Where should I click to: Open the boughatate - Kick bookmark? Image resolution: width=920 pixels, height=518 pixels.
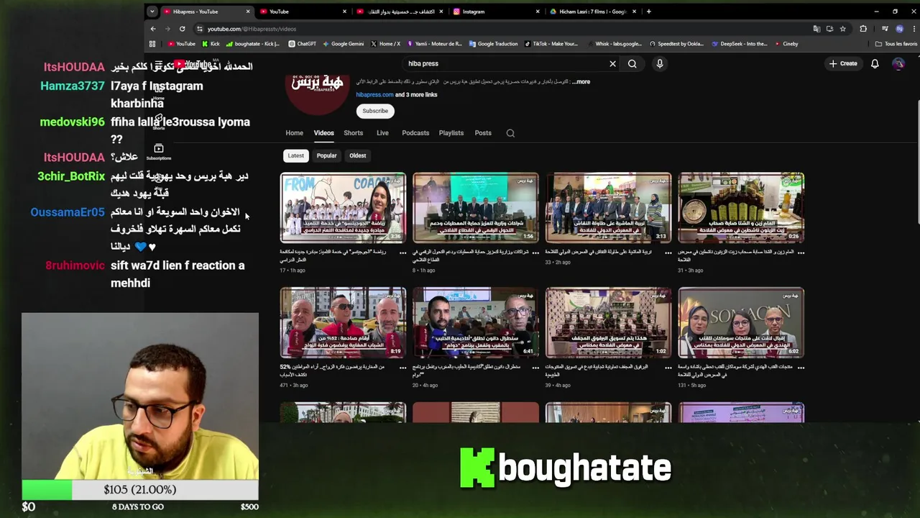[253, 44]
